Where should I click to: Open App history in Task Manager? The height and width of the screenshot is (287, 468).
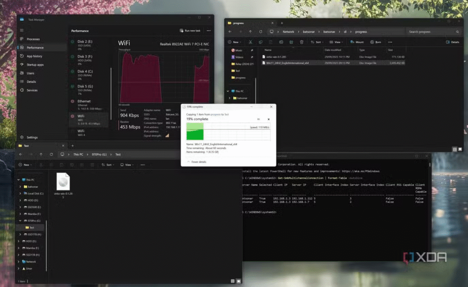click(34, 56)
